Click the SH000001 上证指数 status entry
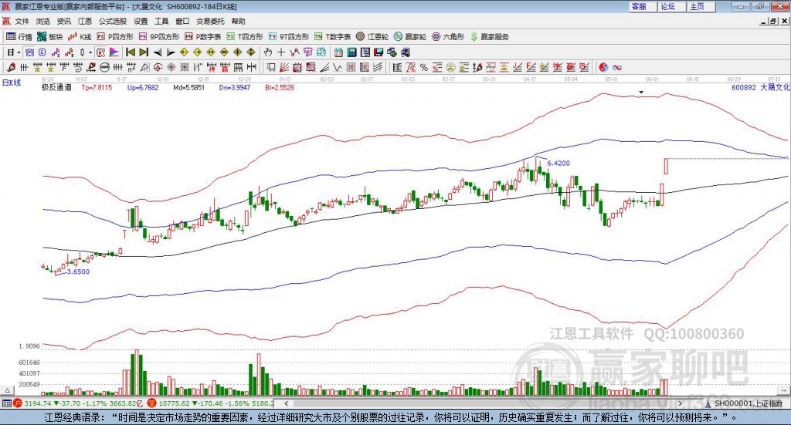Image resolution: width=791 pixels, height=425 pixels. (x=748, y=403)
